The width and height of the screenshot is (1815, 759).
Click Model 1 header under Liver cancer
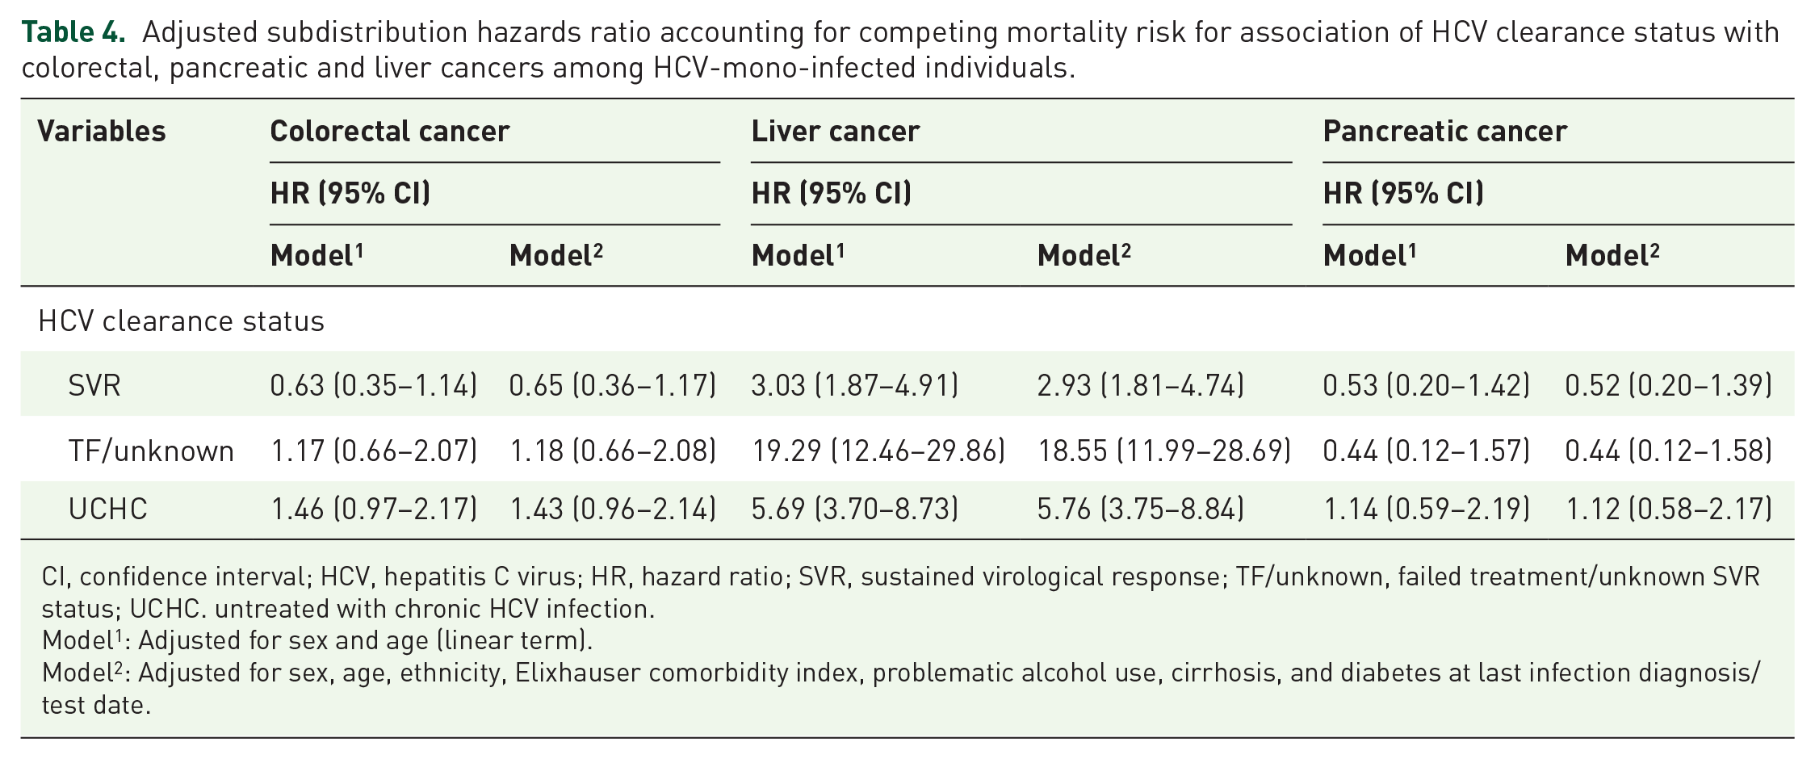[x=798, y=256]
